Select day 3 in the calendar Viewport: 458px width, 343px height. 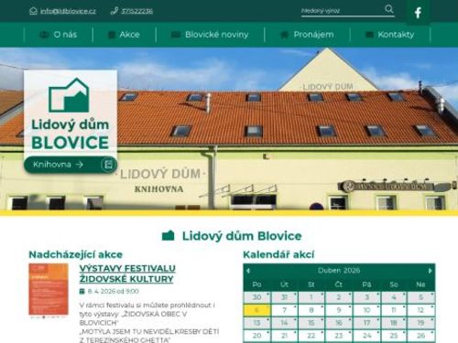pyautogui.click(x=366, y=297)
